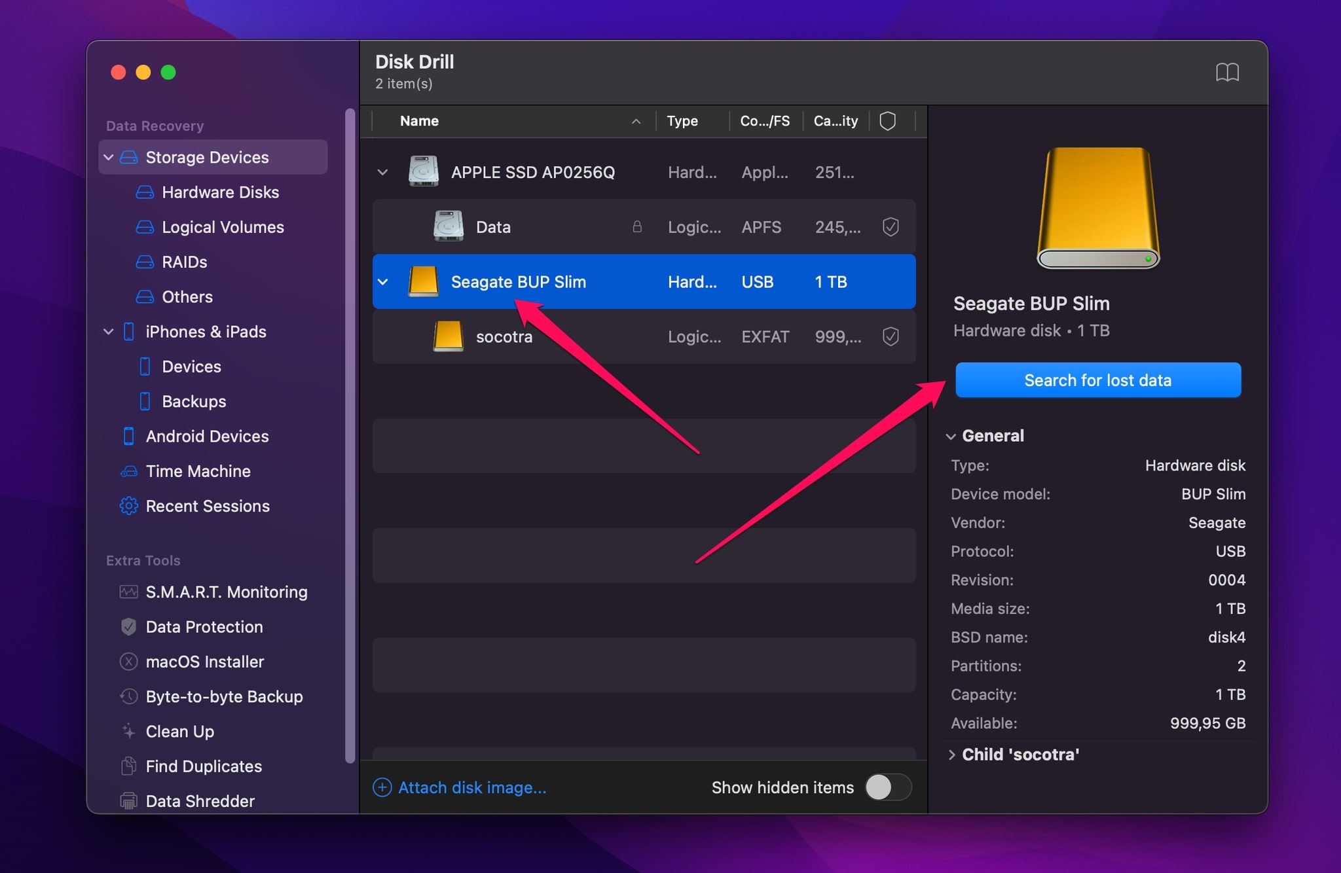
Task: Collapse the APPLE SSD AP0256Q disk
Action: (x=383, y=171)
